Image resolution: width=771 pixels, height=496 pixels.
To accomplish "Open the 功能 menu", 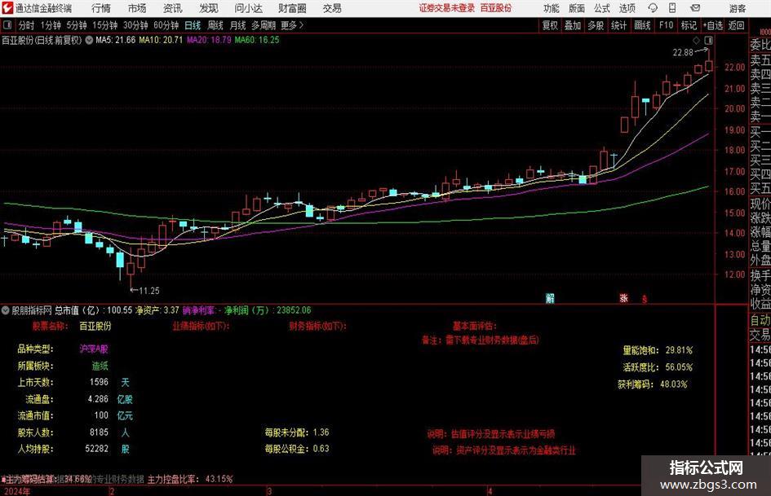I will (552, 8).
